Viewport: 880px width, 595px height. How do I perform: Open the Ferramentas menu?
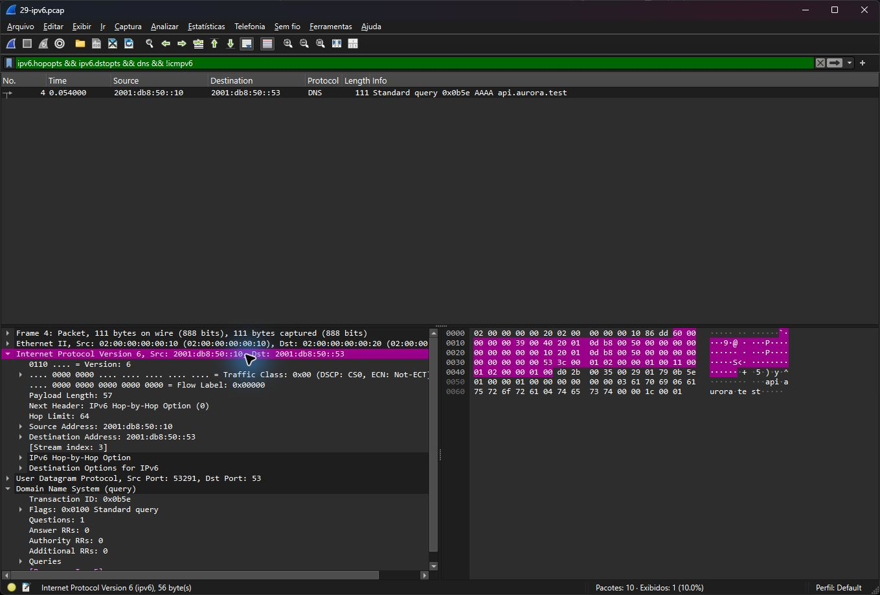tap(331, 27)
